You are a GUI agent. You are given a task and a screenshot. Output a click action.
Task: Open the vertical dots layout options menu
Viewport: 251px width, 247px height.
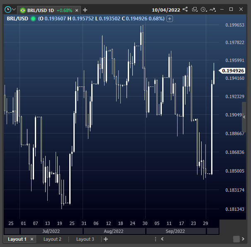pos(155,239)
